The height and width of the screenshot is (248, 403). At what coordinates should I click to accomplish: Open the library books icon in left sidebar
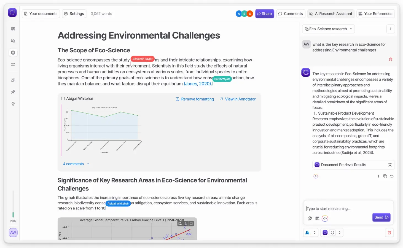13,29
